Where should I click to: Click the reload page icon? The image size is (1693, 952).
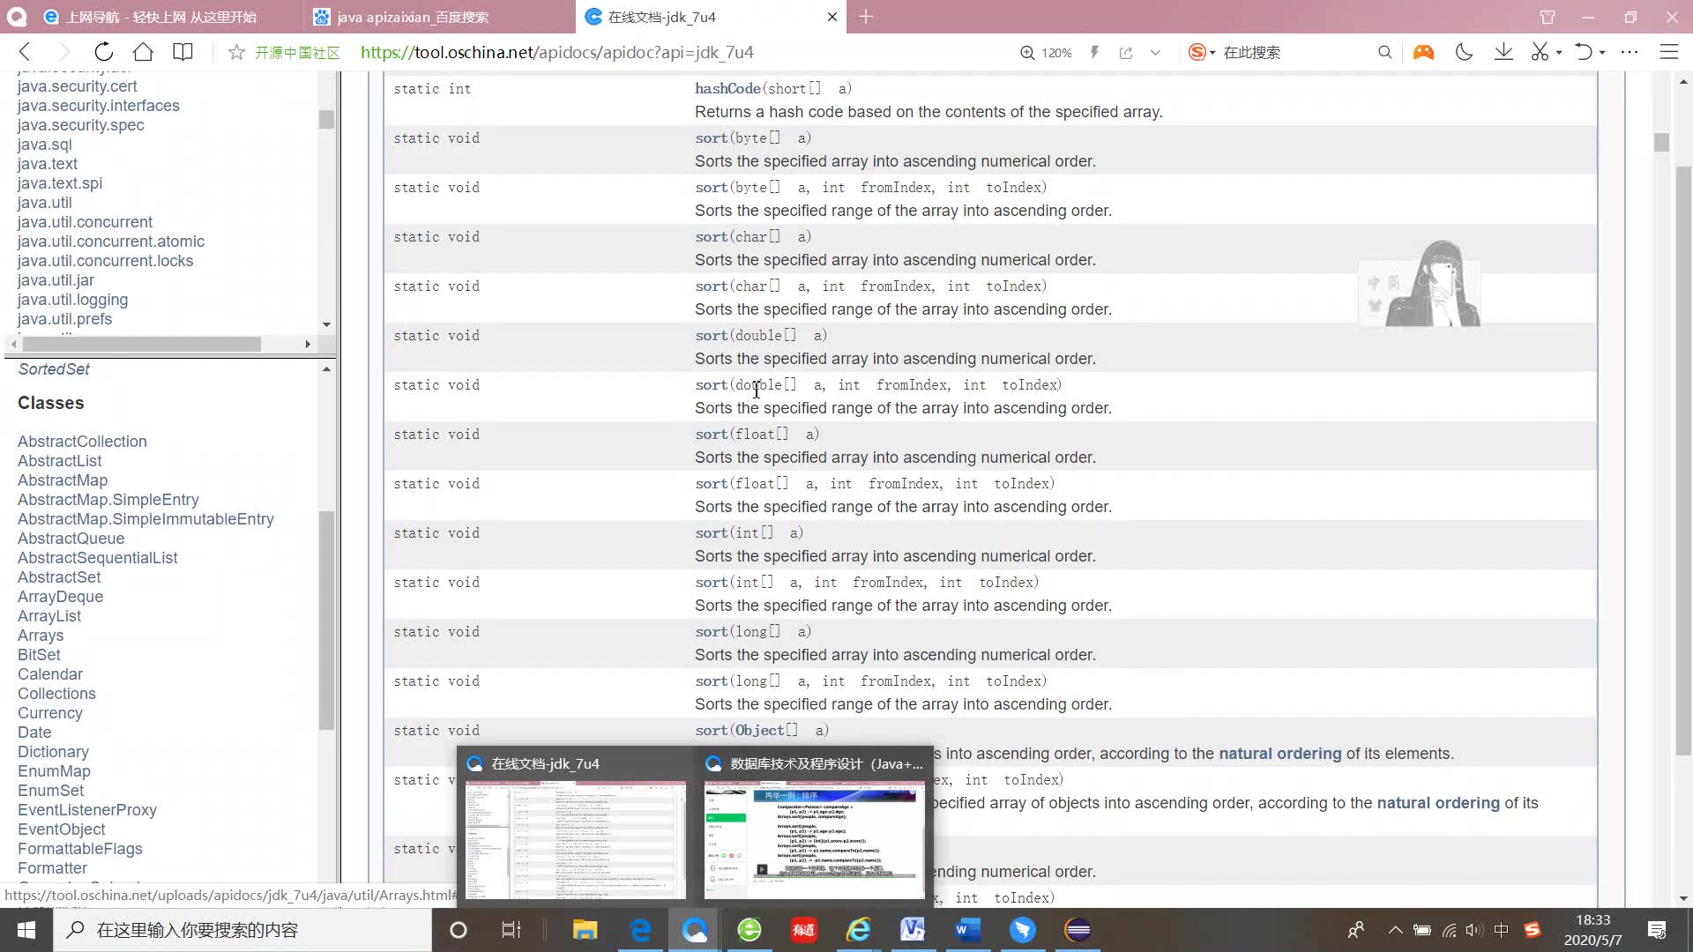[x=103, y=52]
